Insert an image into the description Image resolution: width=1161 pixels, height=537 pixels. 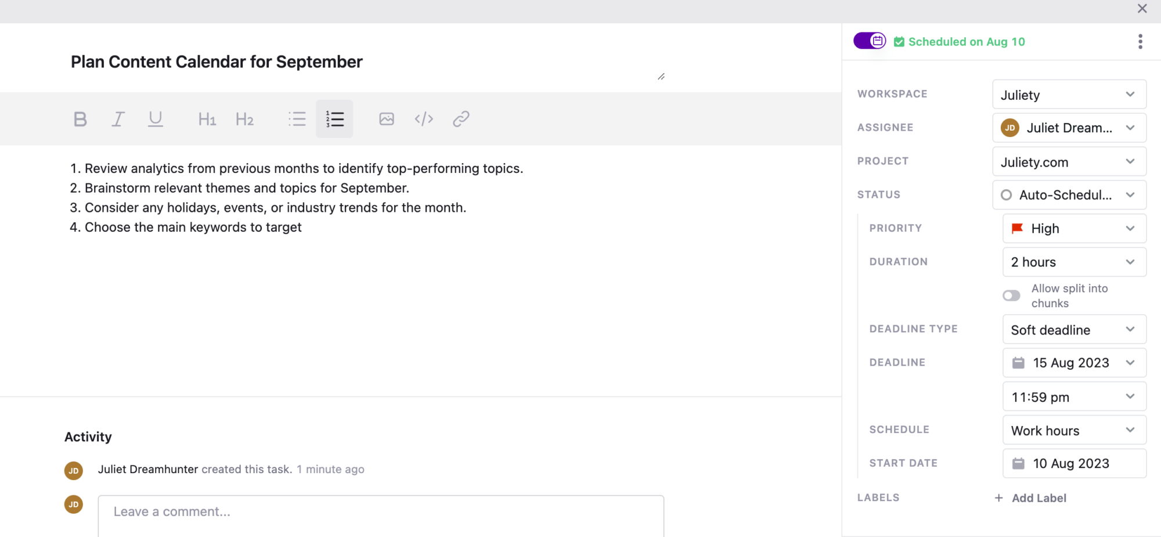pyautogui.click(x=386, y=119)
